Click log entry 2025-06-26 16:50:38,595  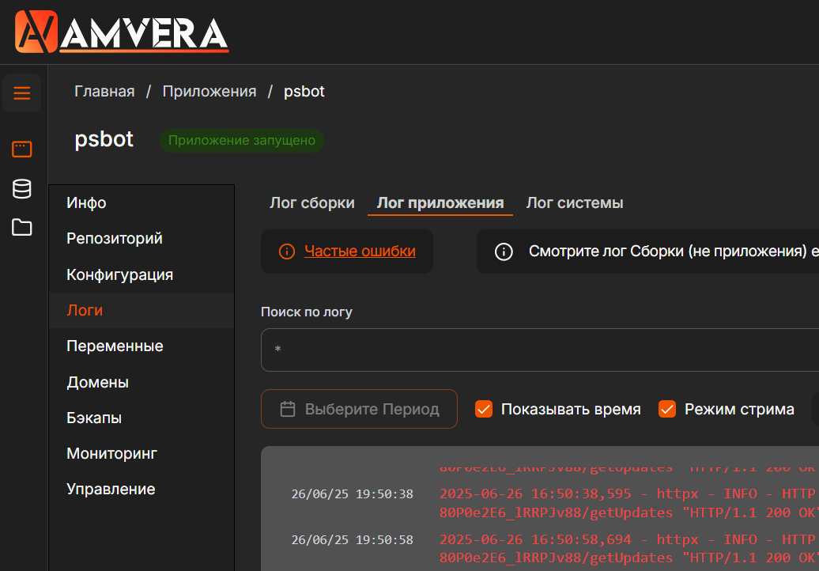(629, 503)
